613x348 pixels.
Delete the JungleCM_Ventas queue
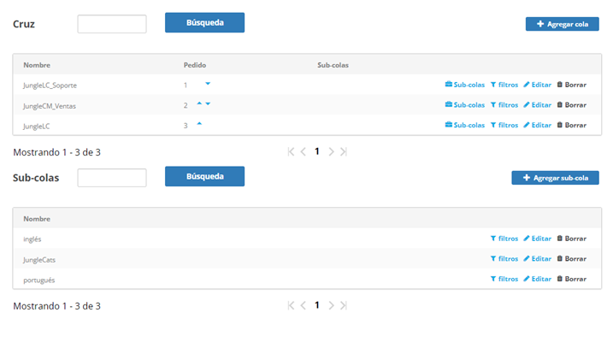572,105
